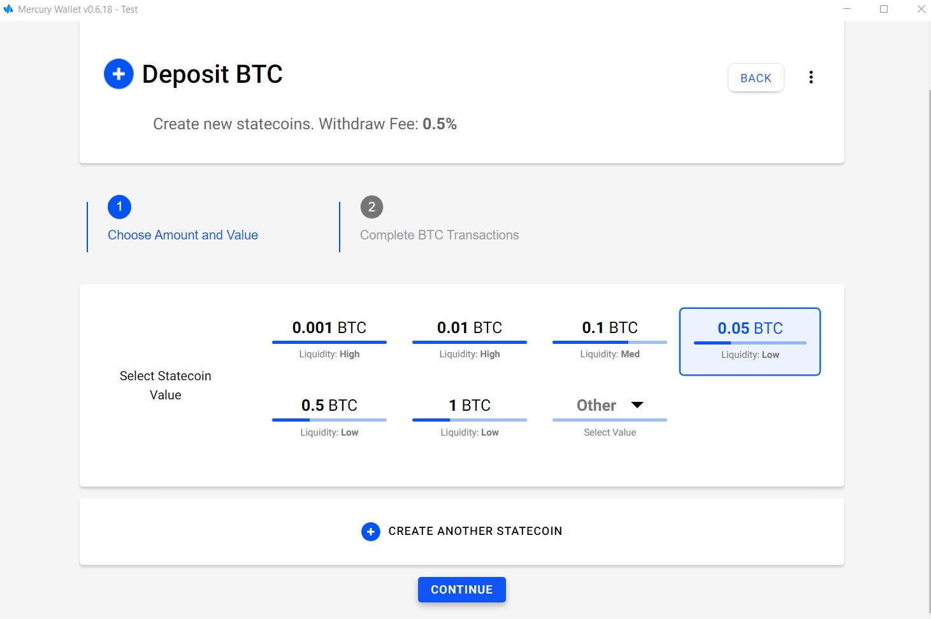Click the CONTINUE button
The image size is (931, 619).
click(x=462, y=590)
